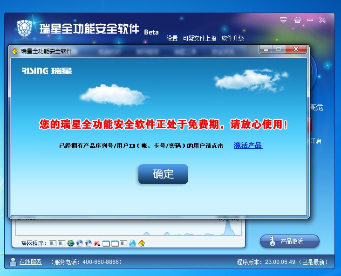This screenshot has height=276, width=341.
Task: Open the 激活产品 link
Action: point(248,145)
